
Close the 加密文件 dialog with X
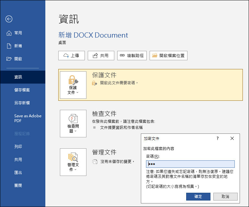(x=232, y=138)
